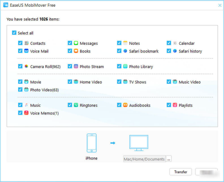
Task: Disable the TV Shows checkbox
Action: (x=119, y=82)
